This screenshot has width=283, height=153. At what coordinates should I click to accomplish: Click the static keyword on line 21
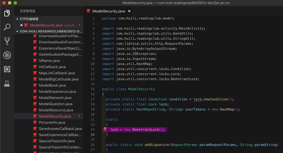112,120
